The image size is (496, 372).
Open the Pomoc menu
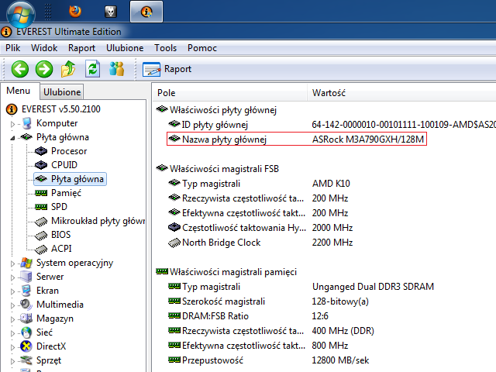click(201, 47)
